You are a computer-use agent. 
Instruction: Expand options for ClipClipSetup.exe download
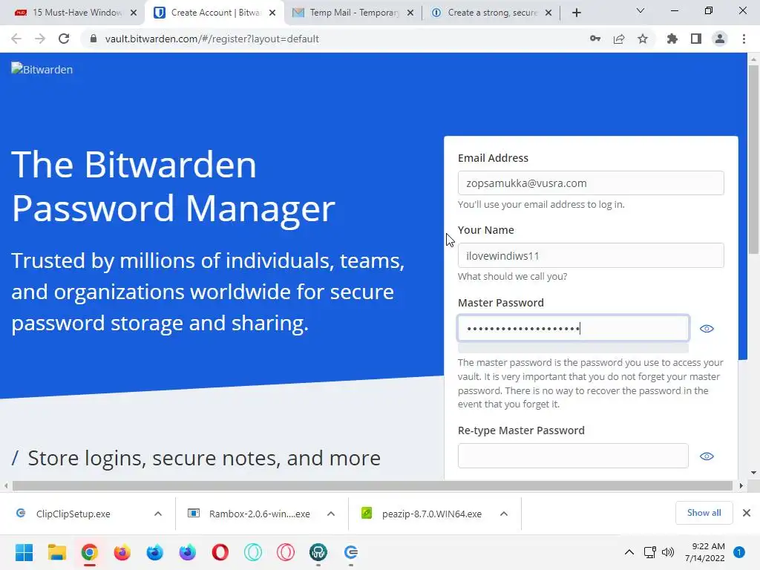158,514
